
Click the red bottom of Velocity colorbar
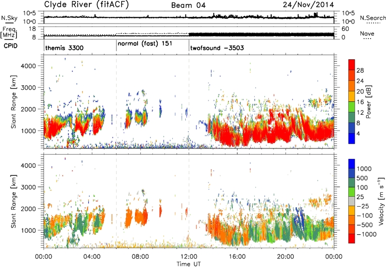click(x=352, y=239)
